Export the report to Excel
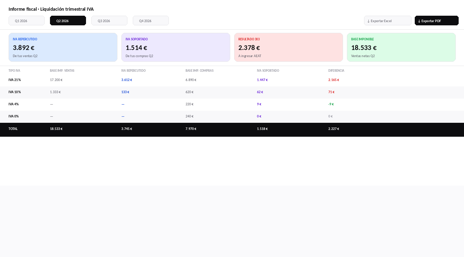464x257 pixels. (x=388, y=21)
